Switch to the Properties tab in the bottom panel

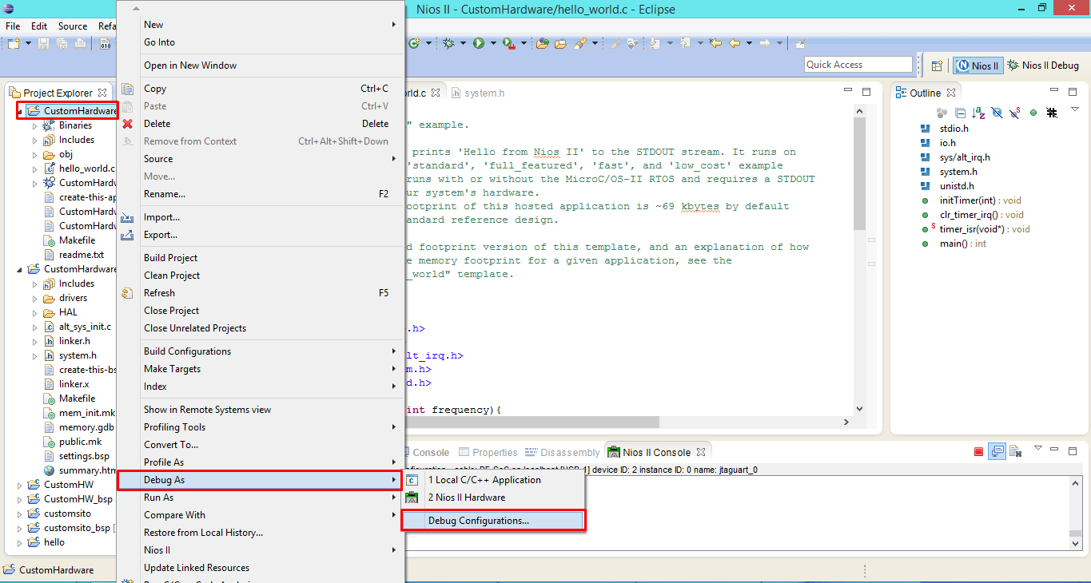point(488,453)
